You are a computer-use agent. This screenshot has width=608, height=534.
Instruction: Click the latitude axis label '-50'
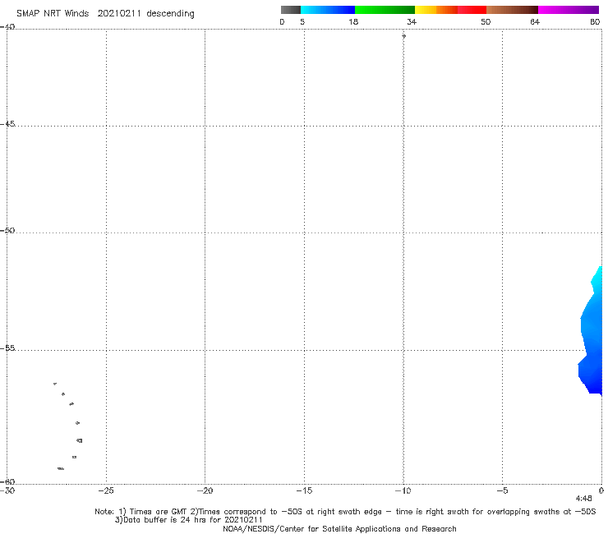tap(7, 230)
